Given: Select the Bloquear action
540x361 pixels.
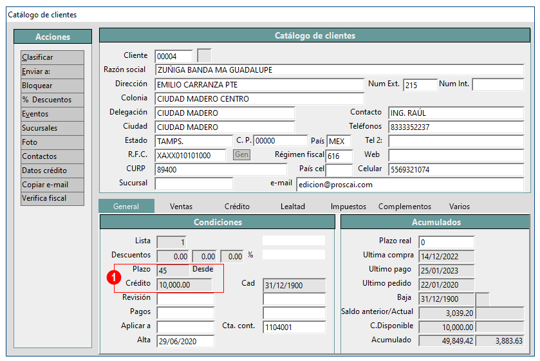Looking at the screenshot, I should [x=52, y=86].
